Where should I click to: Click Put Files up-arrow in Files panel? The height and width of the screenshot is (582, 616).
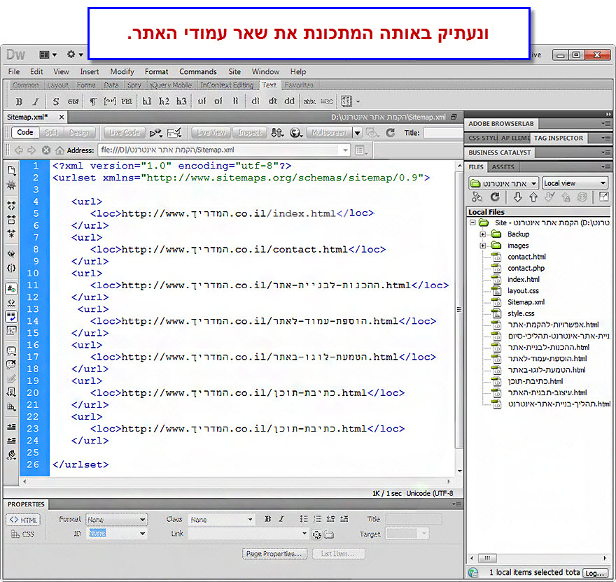[x=533, y=197]
